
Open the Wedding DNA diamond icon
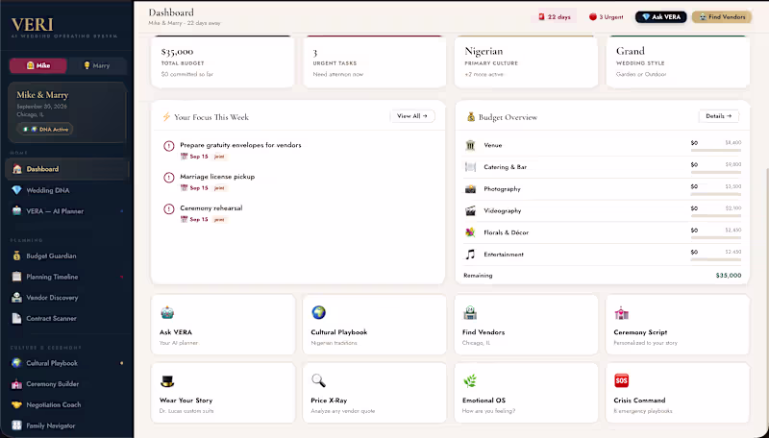tap(16, 190)
